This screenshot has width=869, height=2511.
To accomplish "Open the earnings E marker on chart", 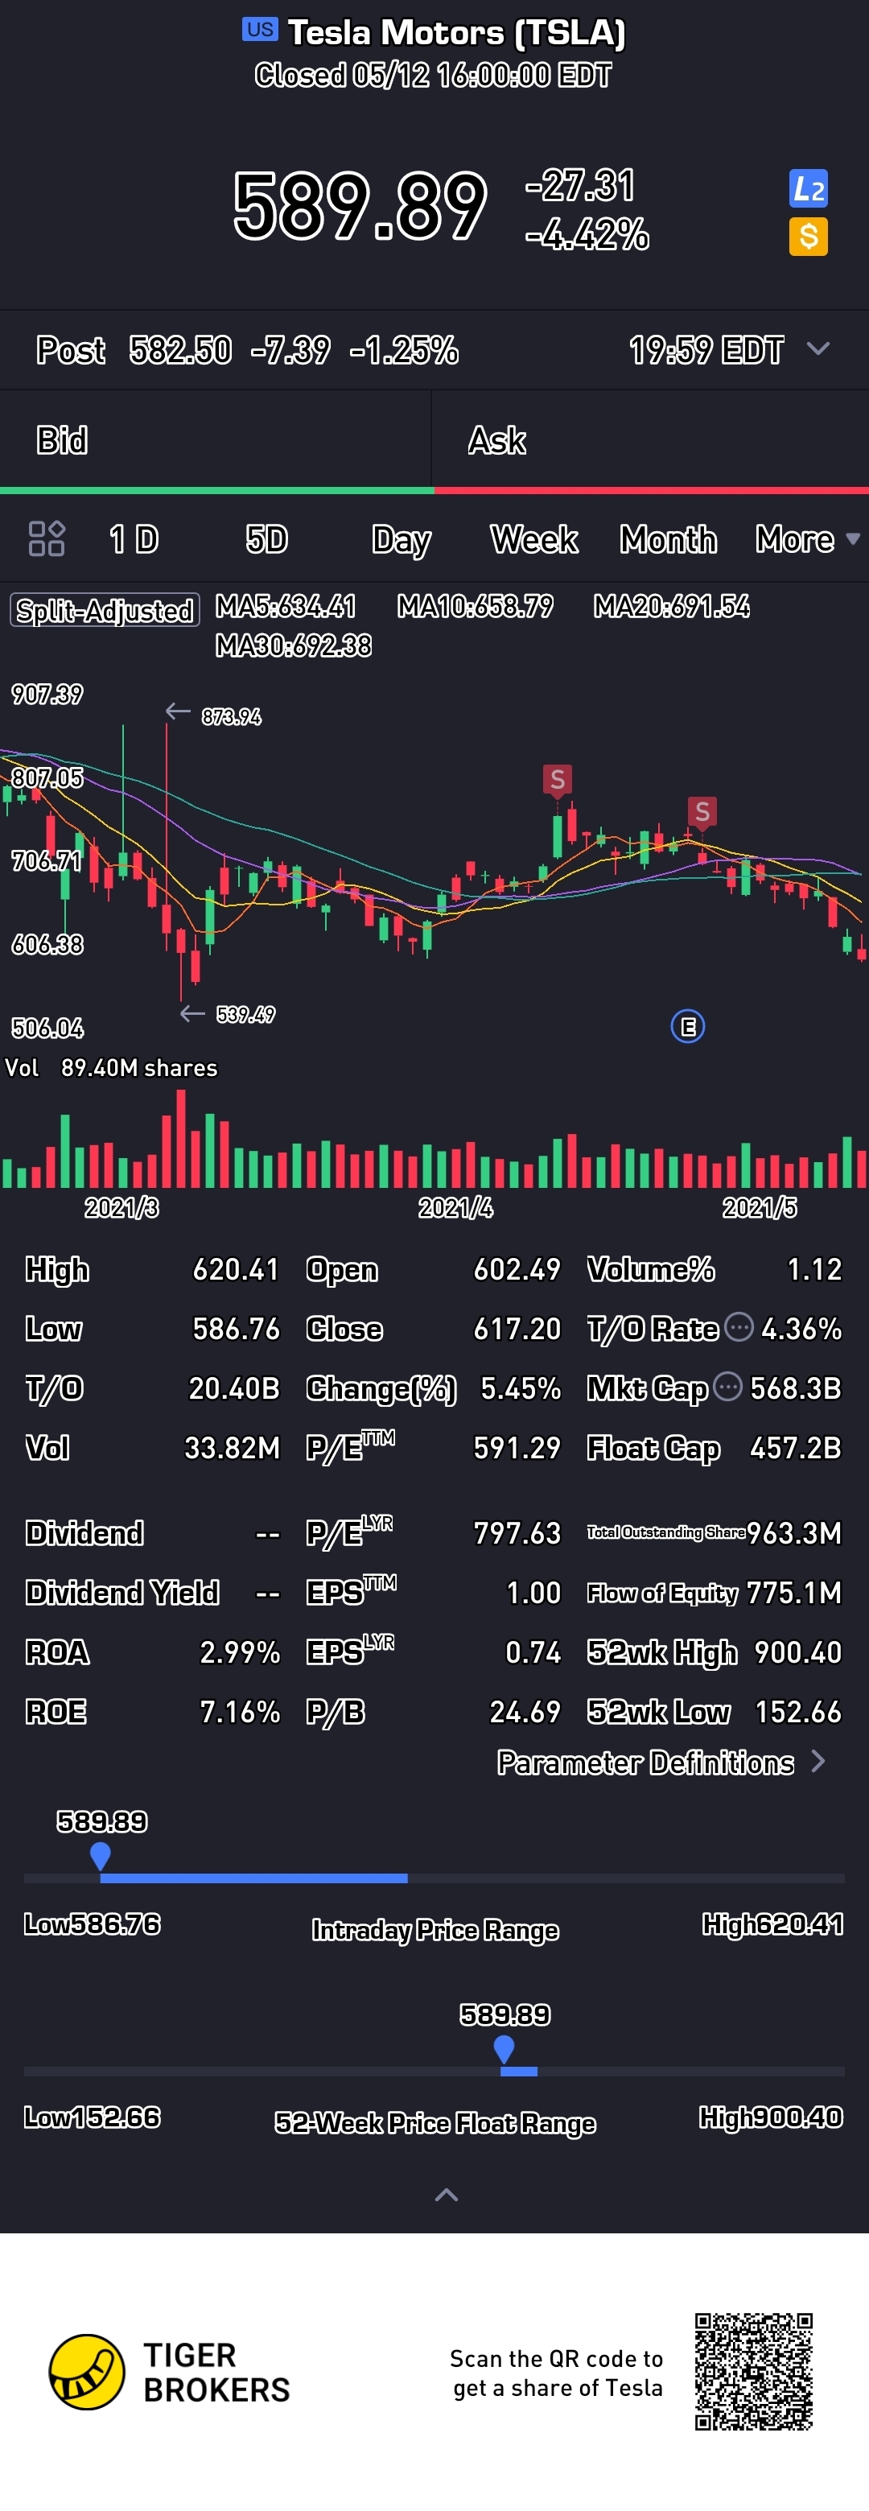I will click(x=688, y=1025).
